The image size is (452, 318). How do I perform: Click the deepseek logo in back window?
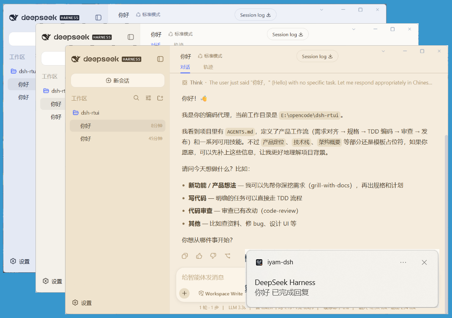(44, 18)
